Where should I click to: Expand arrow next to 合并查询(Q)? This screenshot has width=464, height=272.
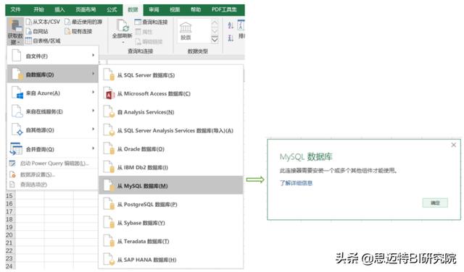[x=93, y=148]
